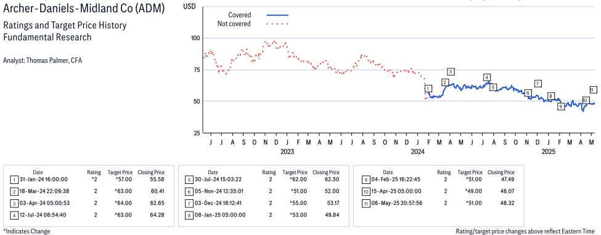The width and height of the screenshot is (601, 235).
Task: Click target price *62.00
Action: point(298,179)
